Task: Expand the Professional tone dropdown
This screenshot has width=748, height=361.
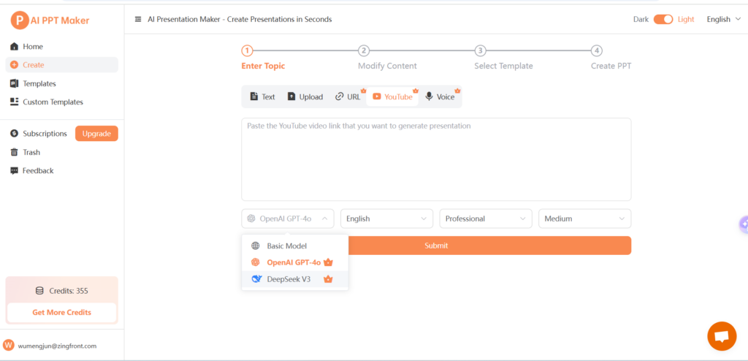Action: click(x=485, y=218)
